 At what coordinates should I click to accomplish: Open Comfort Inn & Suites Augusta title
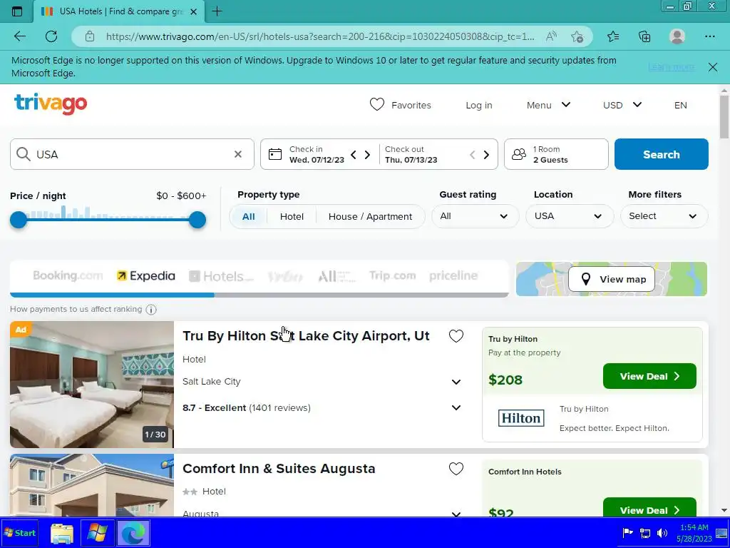coord(279,468)
